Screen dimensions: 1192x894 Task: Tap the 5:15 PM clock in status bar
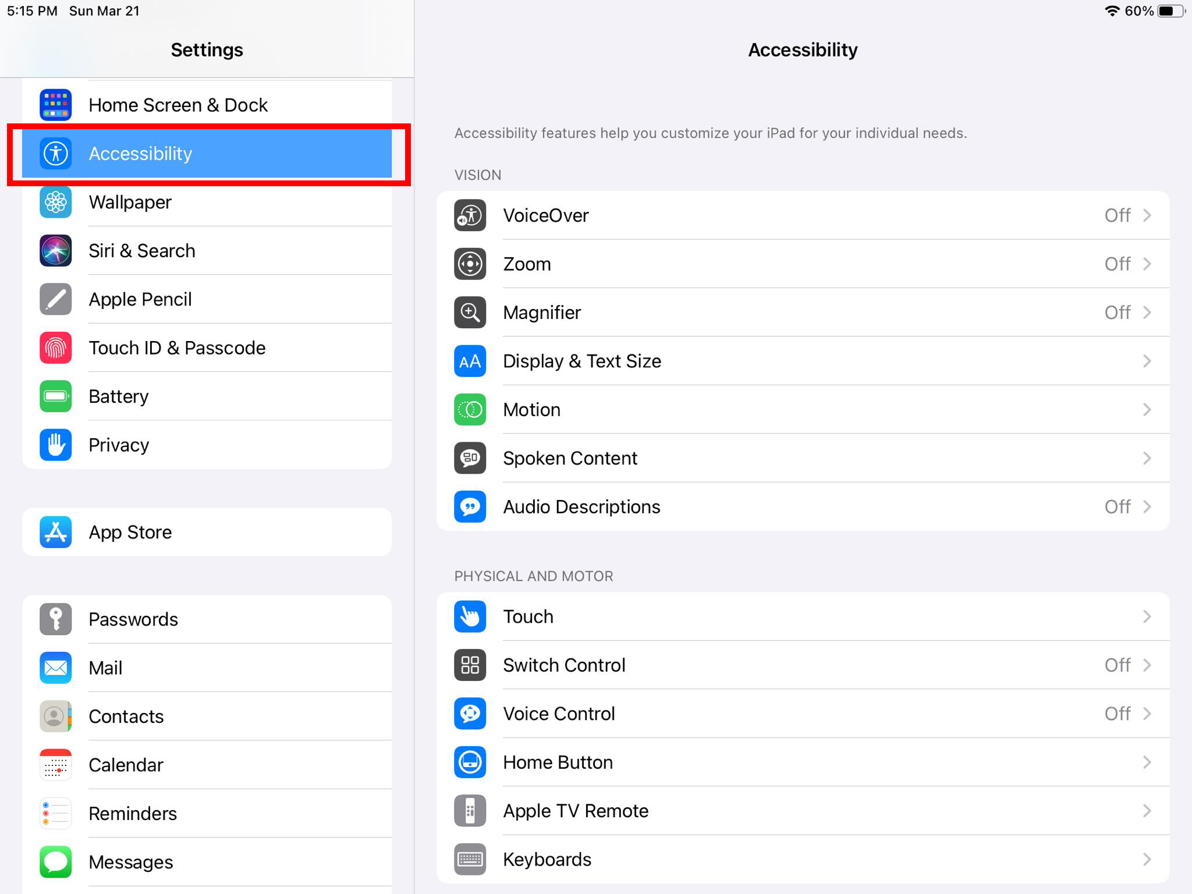(32, 11)
